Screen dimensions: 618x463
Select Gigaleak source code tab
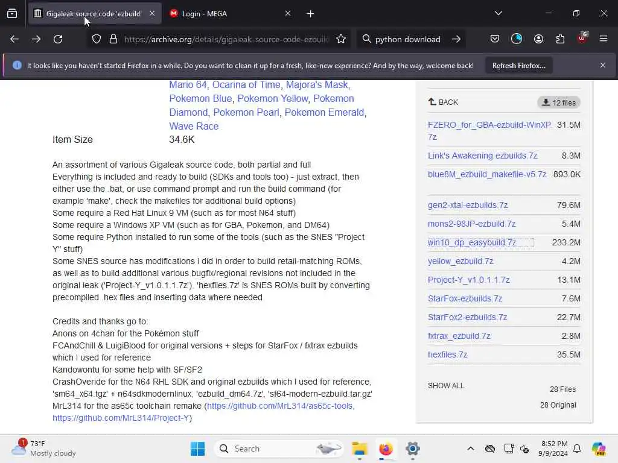tap(95, 14)
